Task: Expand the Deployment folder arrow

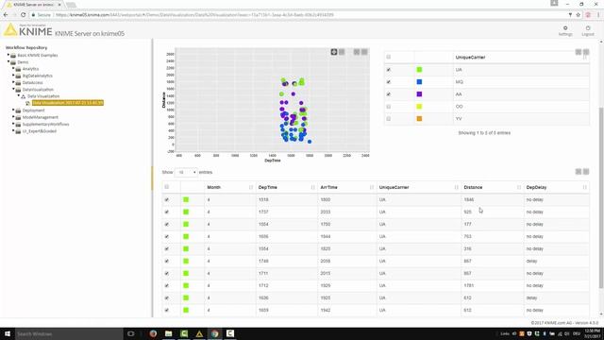Action: (x=13, y=110)
